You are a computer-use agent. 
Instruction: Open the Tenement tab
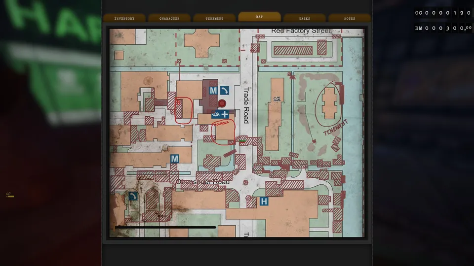(214, 18)
